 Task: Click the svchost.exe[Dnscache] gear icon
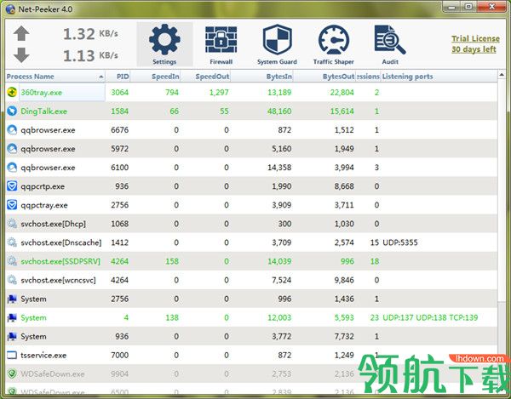12,242
